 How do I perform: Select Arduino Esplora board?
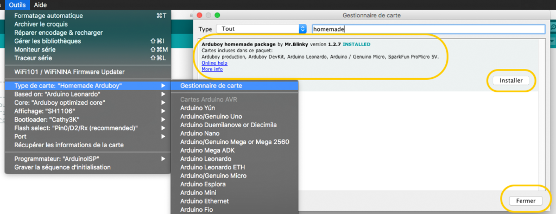click(x=235, y=184)
